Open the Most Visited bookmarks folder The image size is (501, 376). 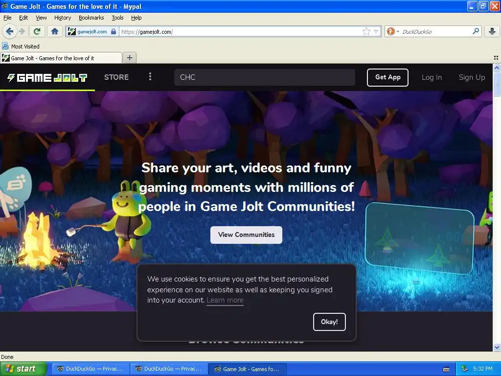pyautogui.click(x=21, y=47)
